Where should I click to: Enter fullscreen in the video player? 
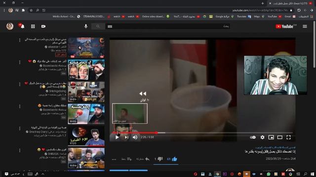click(288, 137)
